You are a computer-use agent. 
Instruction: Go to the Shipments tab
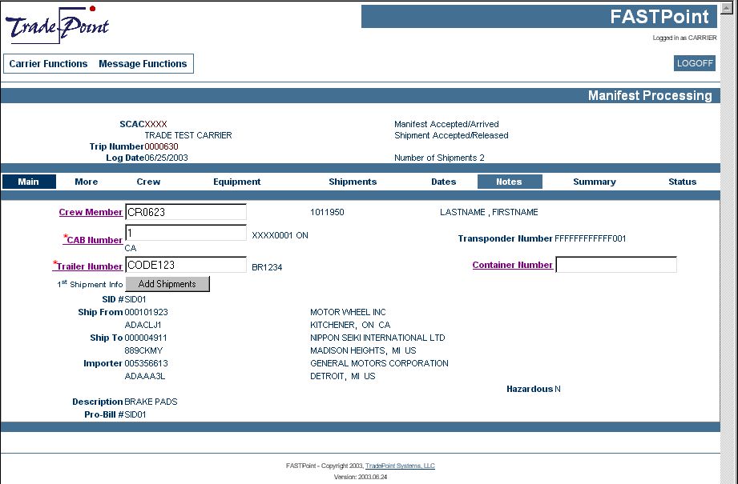pyautogui.click(x=353, y=182)
